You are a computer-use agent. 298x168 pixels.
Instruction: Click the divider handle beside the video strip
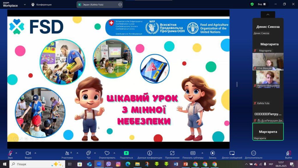pos(237,84)
